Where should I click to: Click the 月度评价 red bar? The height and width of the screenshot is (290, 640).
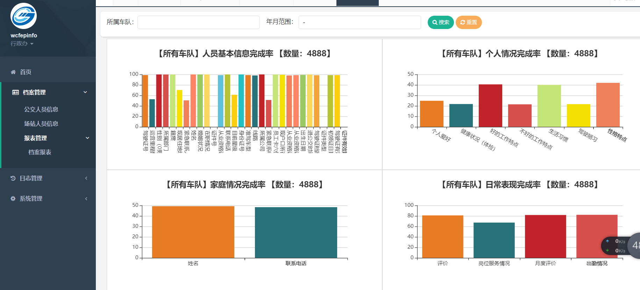pyautogui.click(x=546, y=237)
